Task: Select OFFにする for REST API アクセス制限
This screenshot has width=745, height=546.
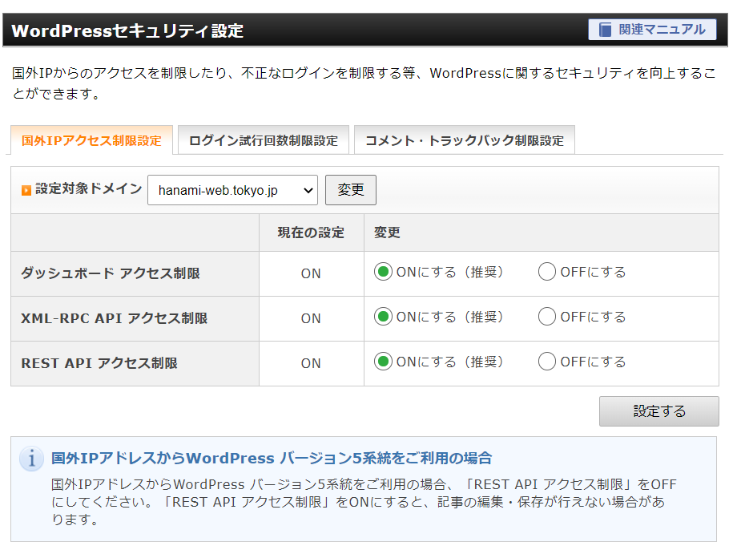Action: click(547, 362)
